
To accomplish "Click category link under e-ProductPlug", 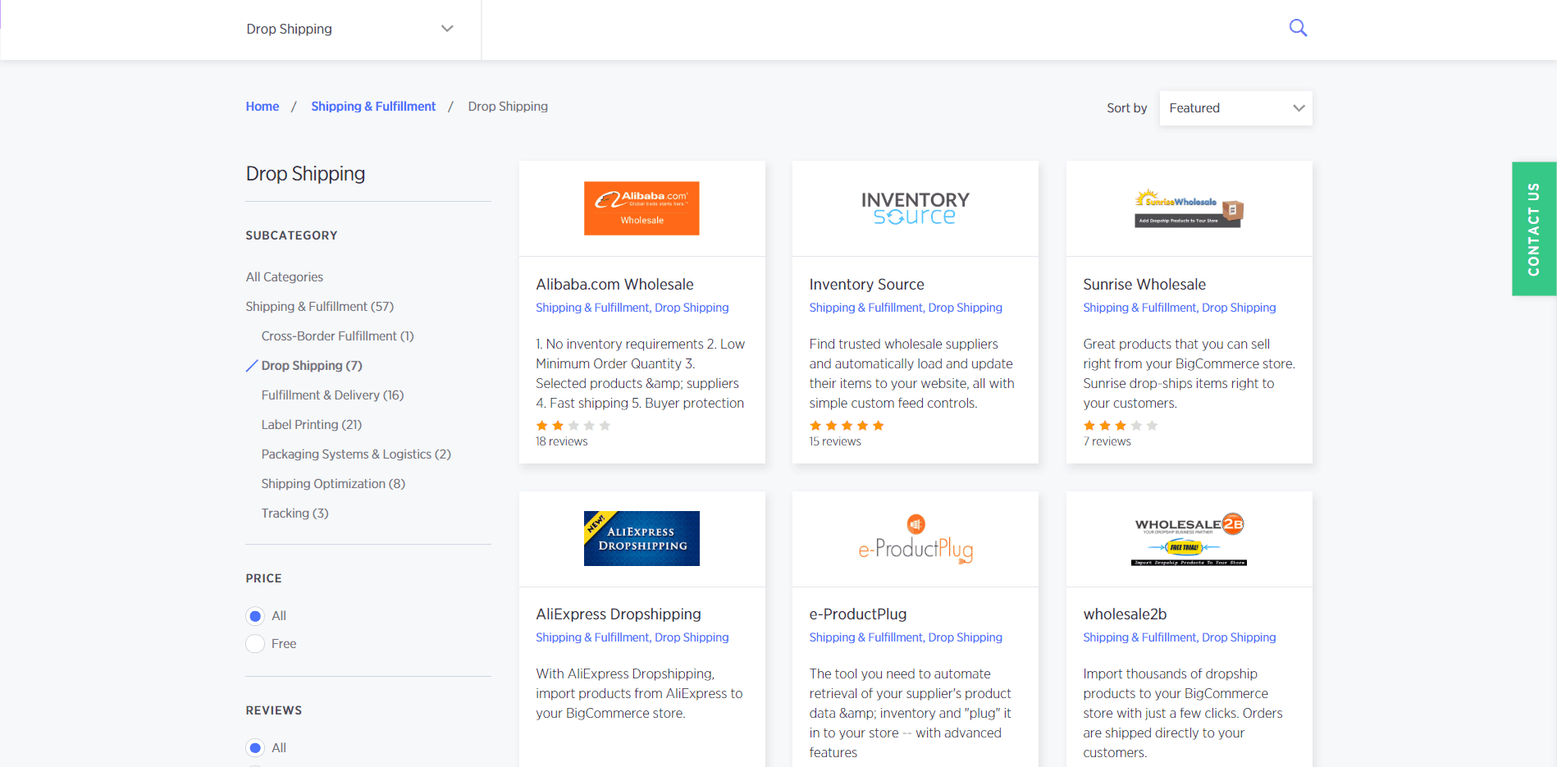I will [906, 637].
